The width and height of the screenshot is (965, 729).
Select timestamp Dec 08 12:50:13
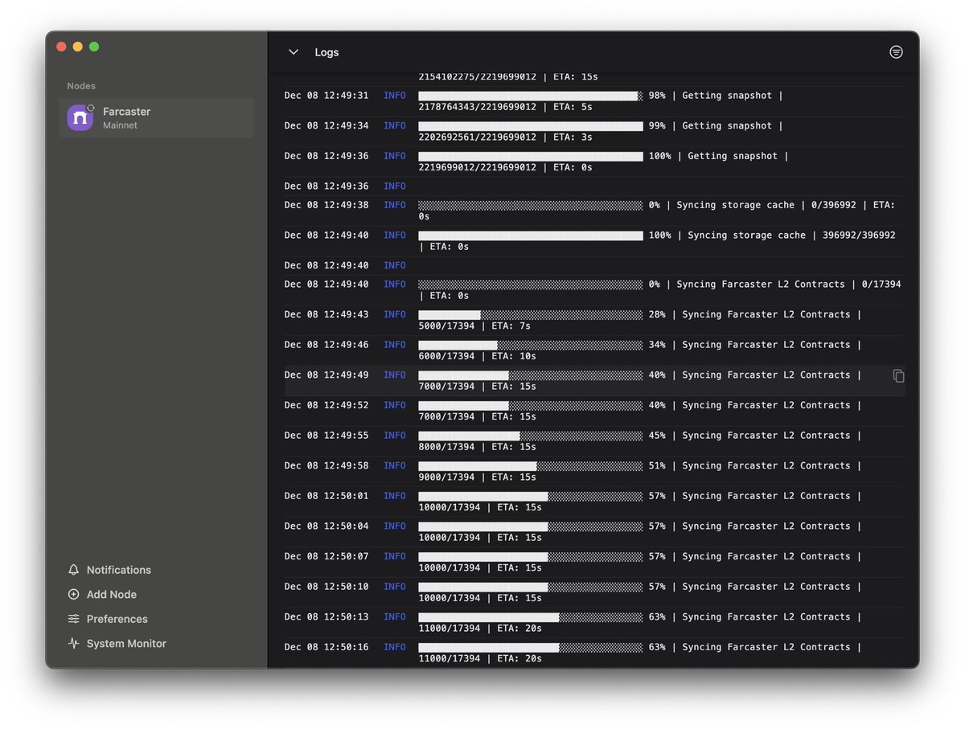pos(326,617)
